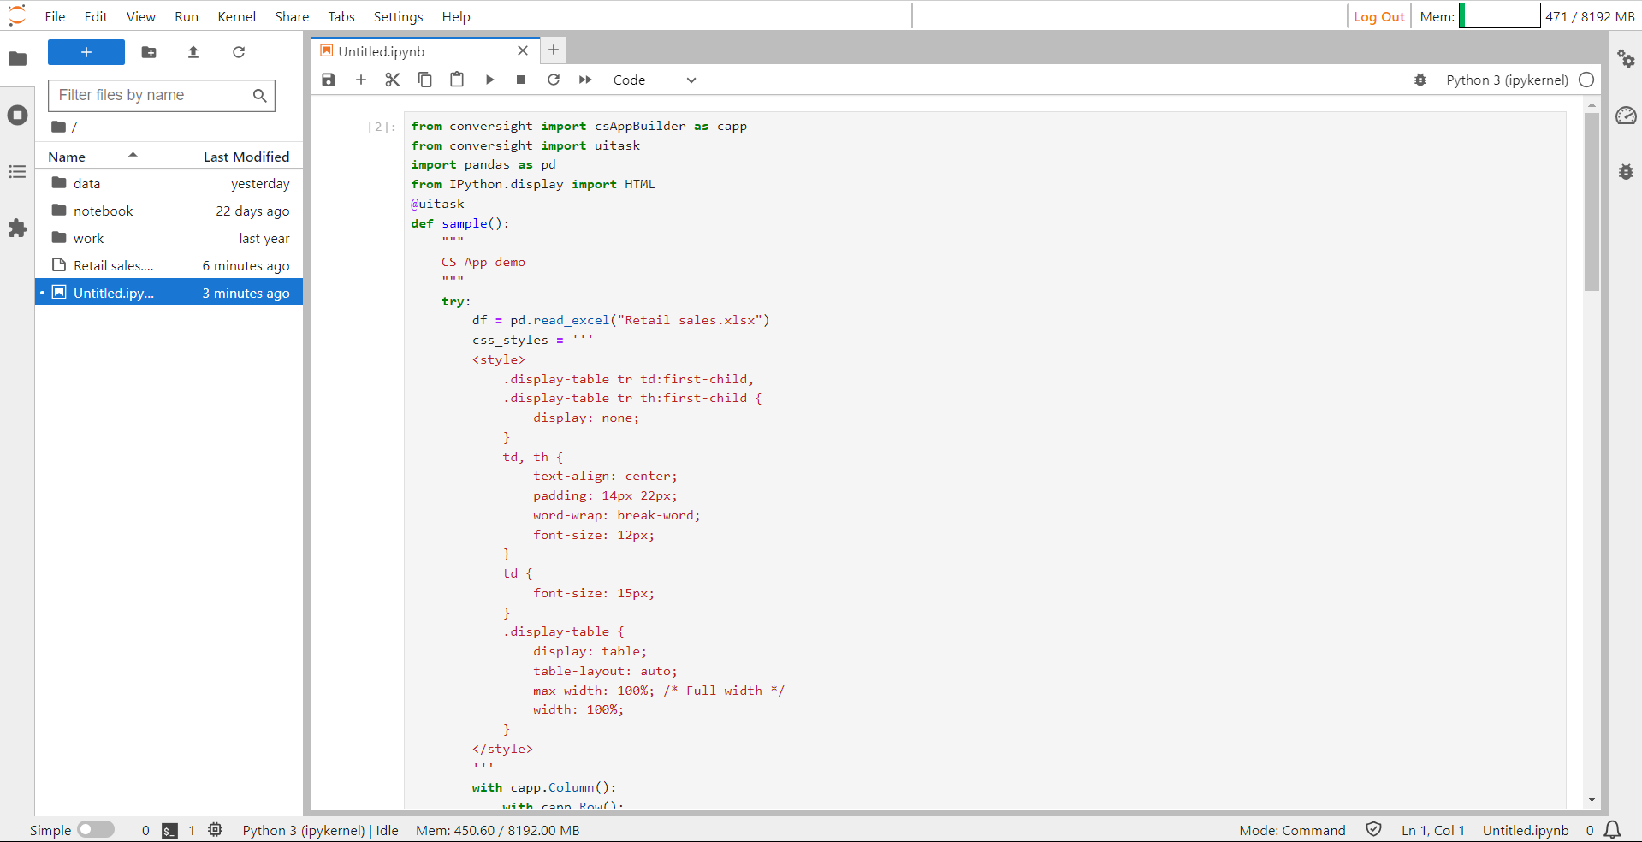Open the View menu
This screenshot has width=1642, height=842.
pos(141,16)
